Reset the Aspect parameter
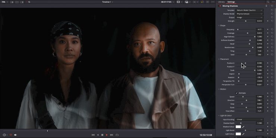 point(272,74)
